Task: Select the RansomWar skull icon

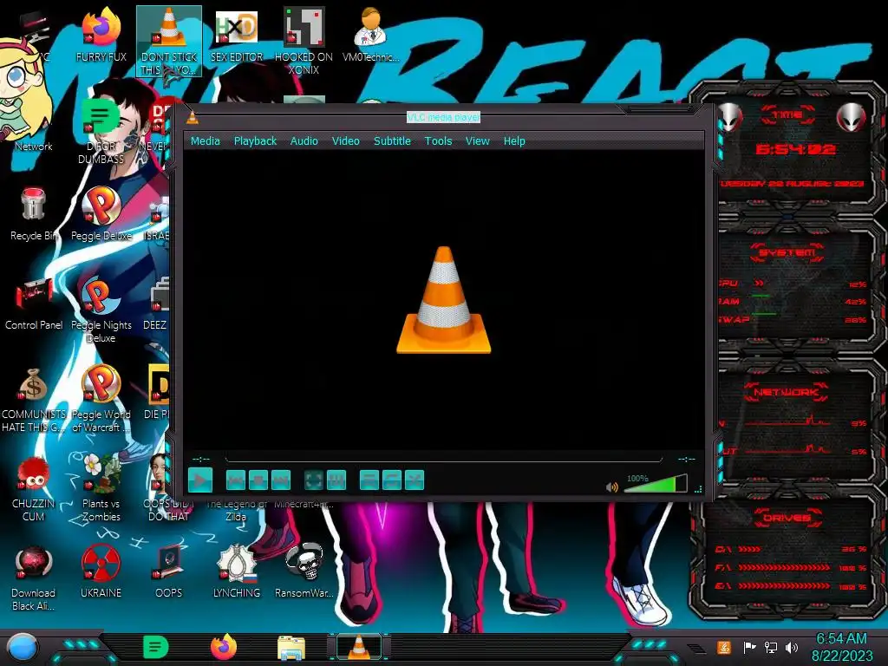Action: tap(304, 572)
